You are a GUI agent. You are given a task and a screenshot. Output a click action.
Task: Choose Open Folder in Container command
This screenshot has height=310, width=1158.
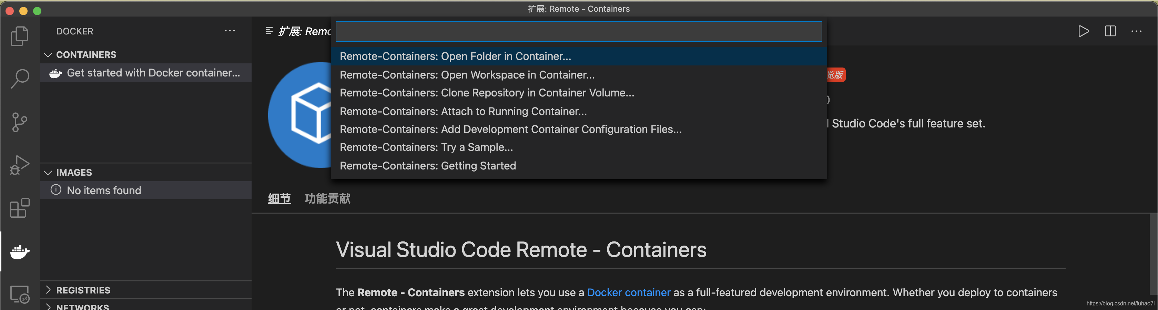click(579, 56)
